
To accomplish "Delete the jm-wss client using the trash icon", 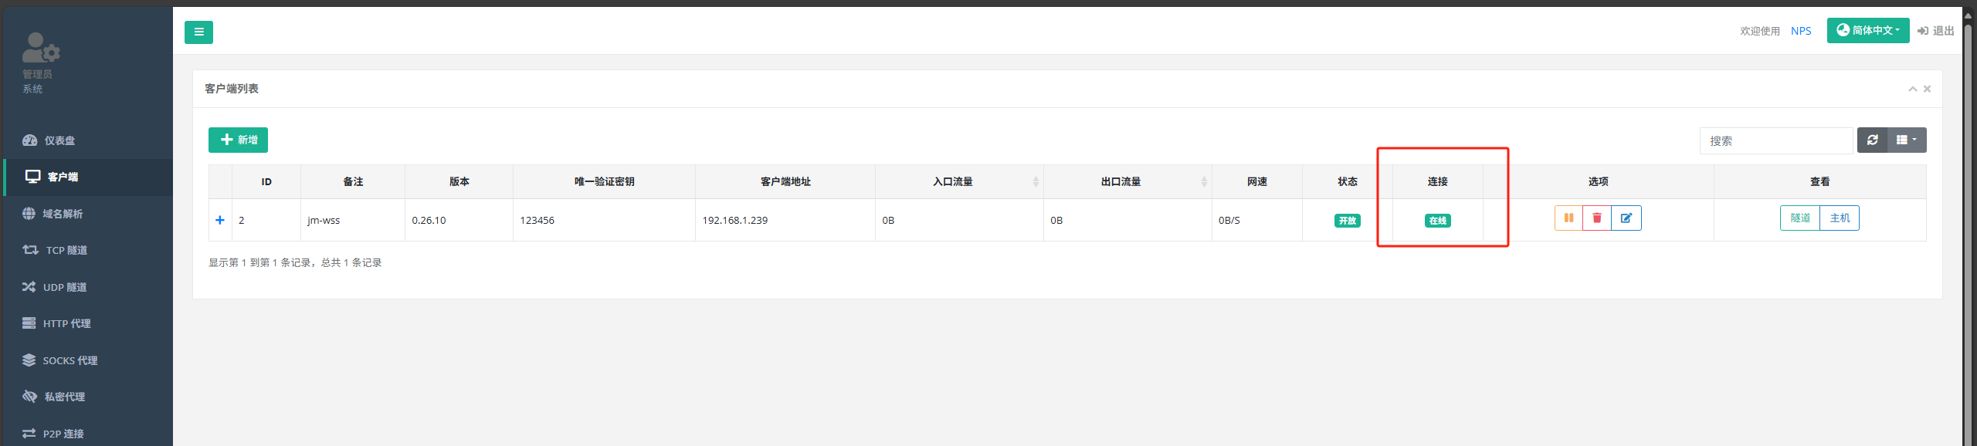I will tap(1597, 218).
